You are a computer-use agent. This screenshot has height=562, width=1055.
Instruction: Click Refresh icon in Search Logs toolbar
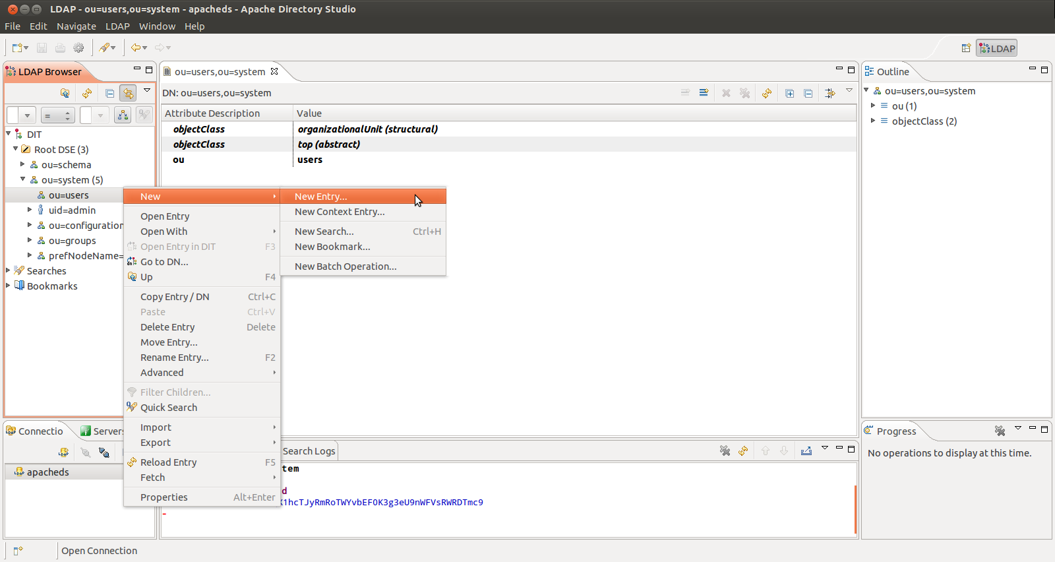[743, 451]
